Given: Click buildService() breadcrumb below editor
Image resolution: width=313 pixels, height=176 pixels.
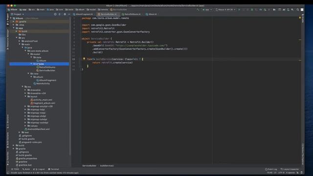Looking at the screenshot, I should click(x=107, y=166).
